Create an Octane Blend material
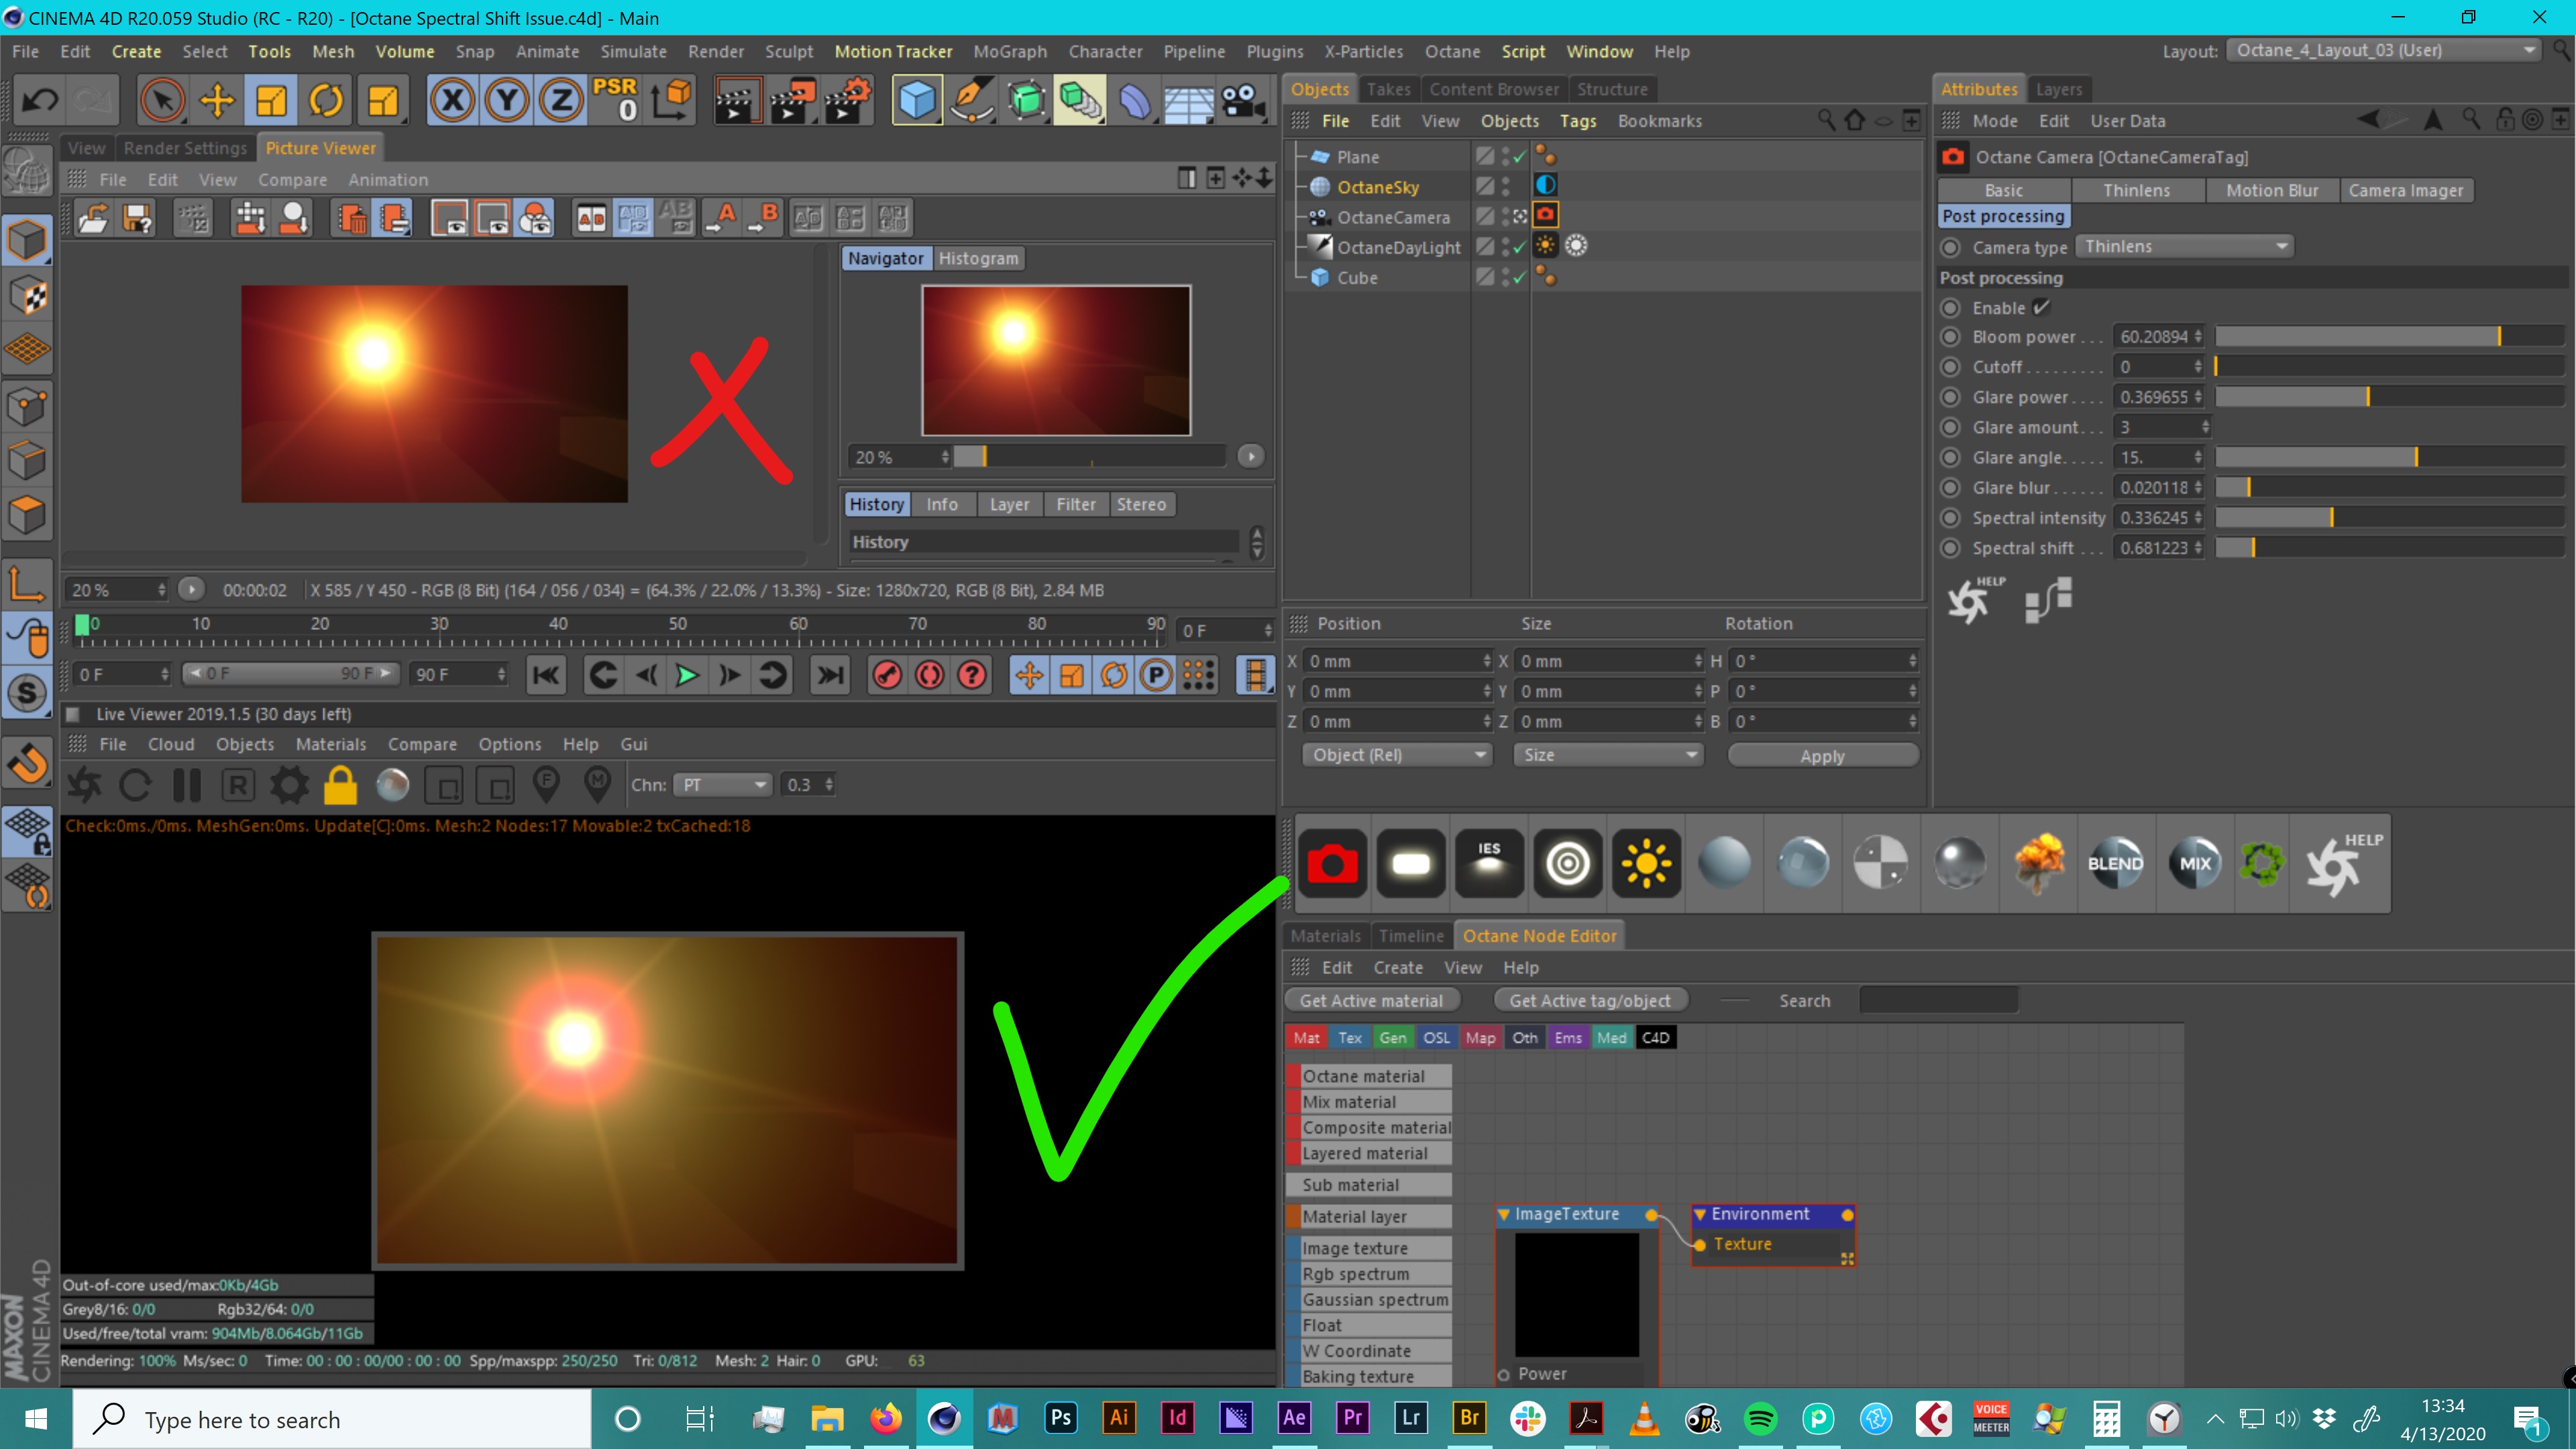The height and width of the screenshot is (1449, 2576). [2115, 862]
